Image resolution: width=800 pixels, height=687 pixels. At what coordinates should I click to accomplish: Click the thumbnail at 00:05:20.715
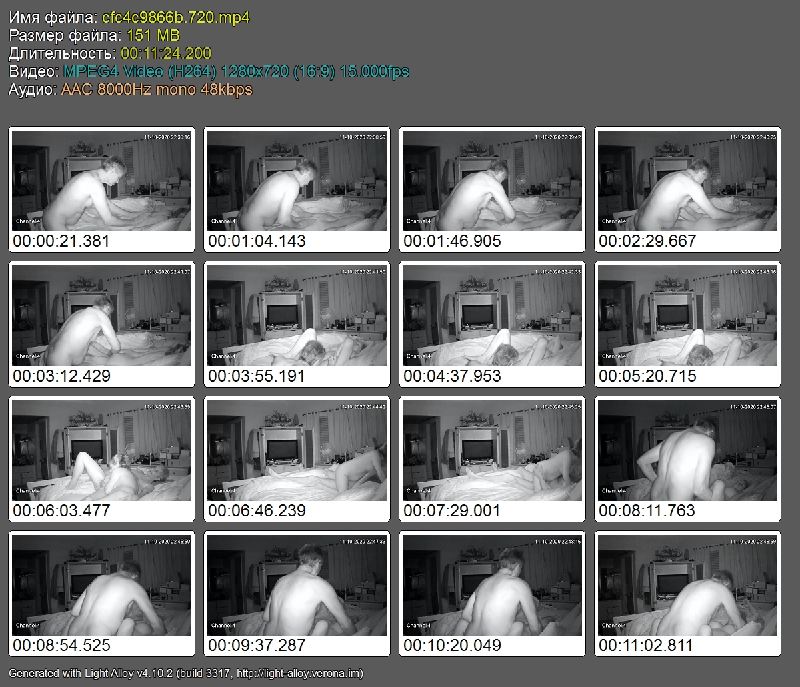coord(687,315)
